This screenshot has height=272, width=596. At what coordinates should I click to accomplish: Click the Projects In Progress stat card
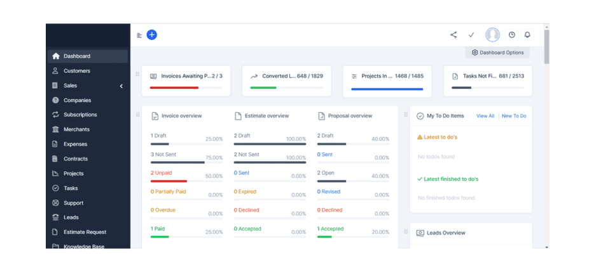click(x=387, y=81)
